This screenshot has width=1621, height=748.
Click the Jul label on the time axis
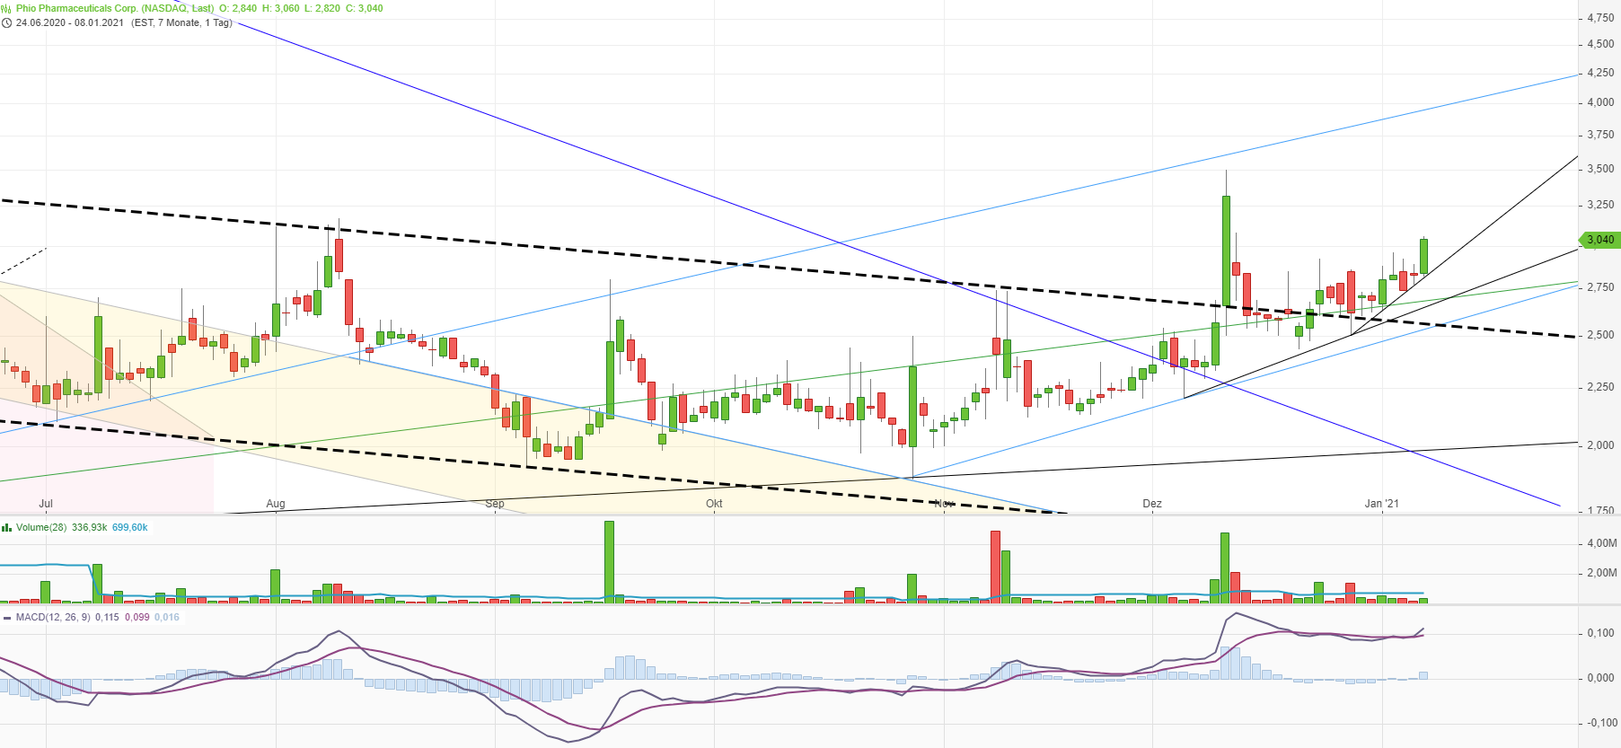click(46, 504)
